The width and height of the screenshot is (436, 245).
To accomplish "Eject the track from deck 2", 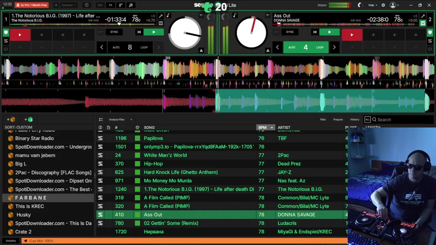I will click(268, 50).
